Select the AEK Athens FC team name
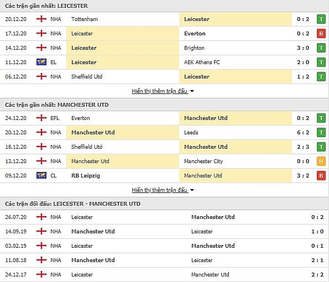 click(x=202, y=62)
